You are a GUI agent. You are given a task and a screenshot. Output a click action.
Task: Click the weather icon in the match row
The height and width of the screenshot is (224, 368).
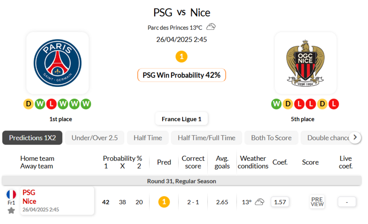point(259,202)
